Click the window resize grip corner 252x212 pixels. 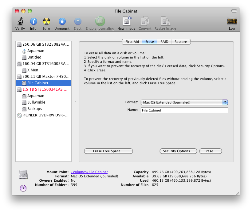(238, 193)
